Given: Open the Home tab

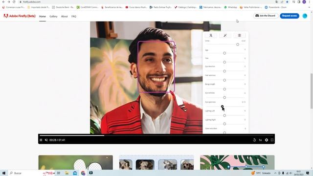Looking at the screenshot, I should tap(43, 16).
